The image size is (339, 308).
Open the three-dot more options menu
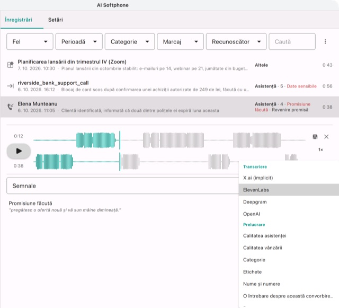coord(325,41)
